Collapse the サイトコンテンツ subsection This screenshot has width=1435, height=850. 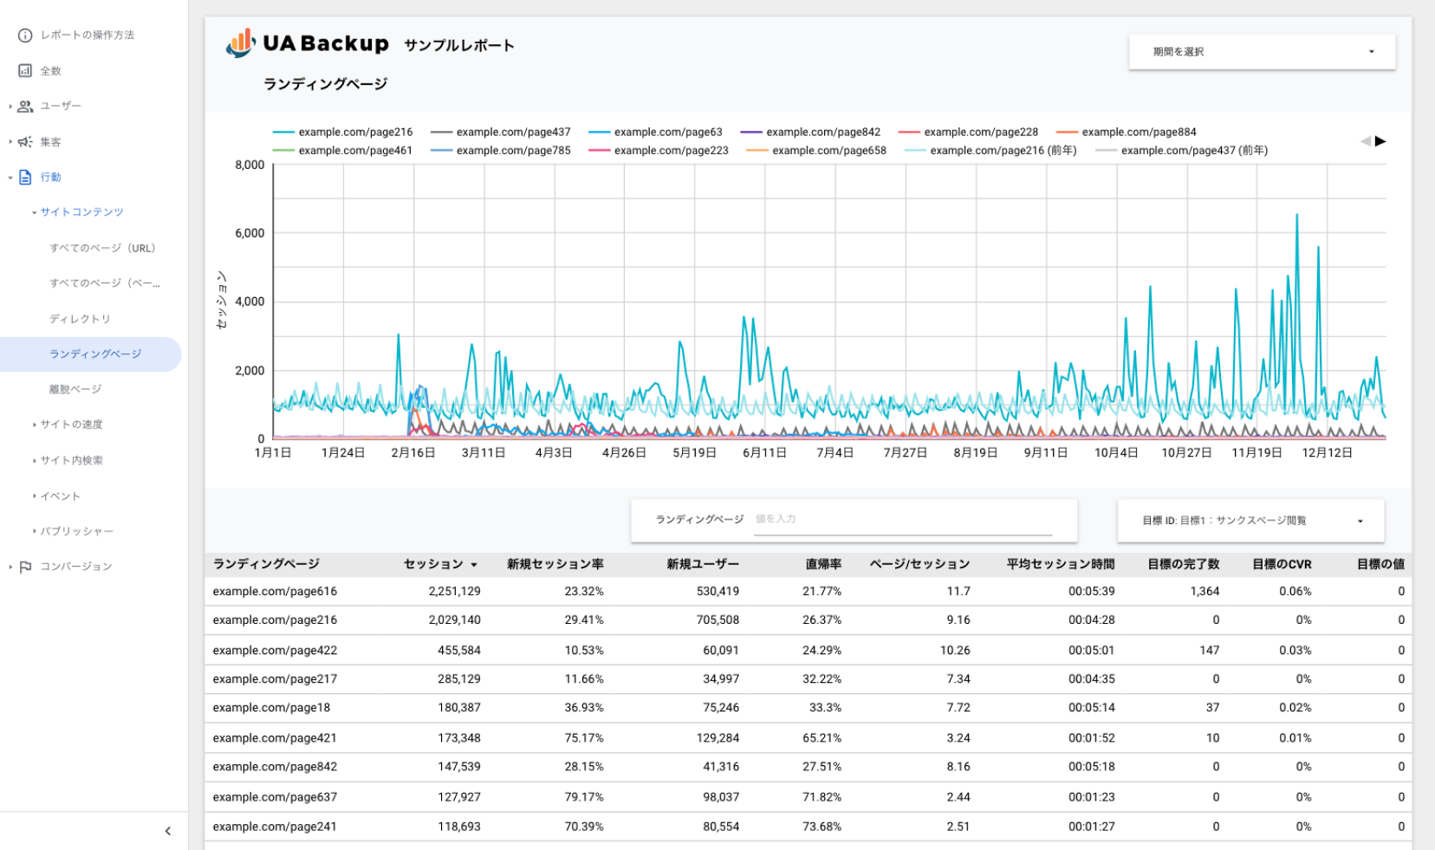34,212
